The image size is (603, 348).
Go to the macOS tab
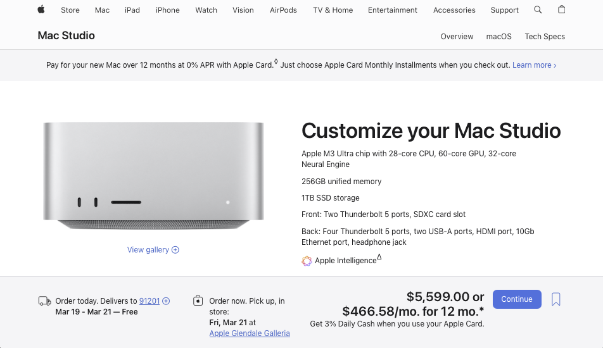point(498,37)
